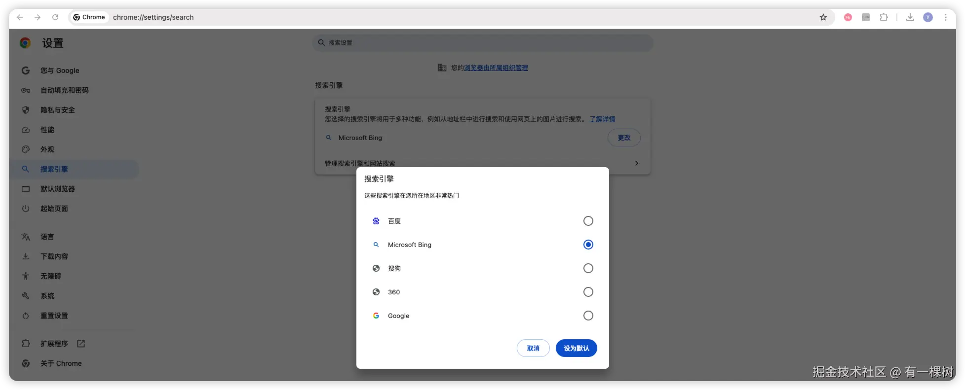965x390 pixels.
Task: Click the 搜狗 globe icon
Action: click(x=376, y=268)
